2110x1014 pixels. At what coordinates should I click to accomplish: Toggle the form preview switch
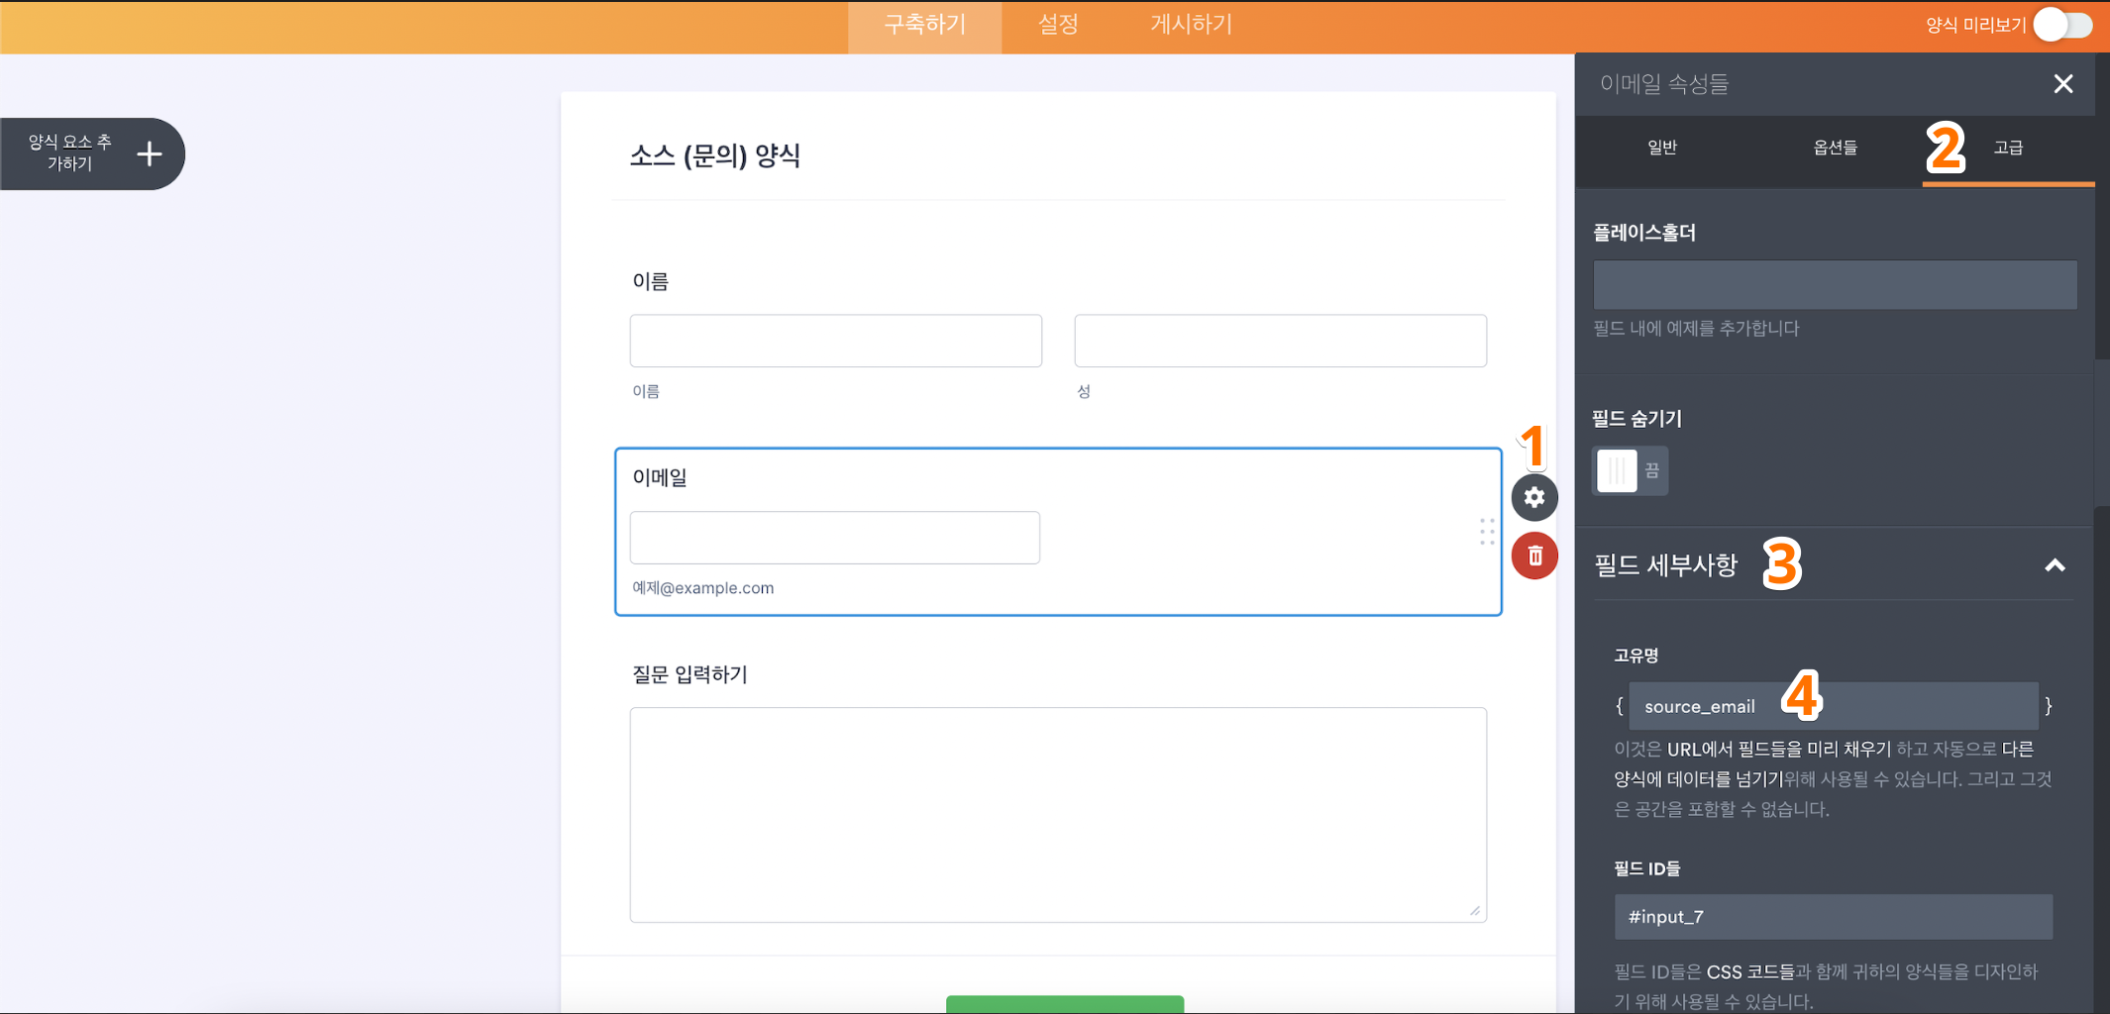[2061, 25]
